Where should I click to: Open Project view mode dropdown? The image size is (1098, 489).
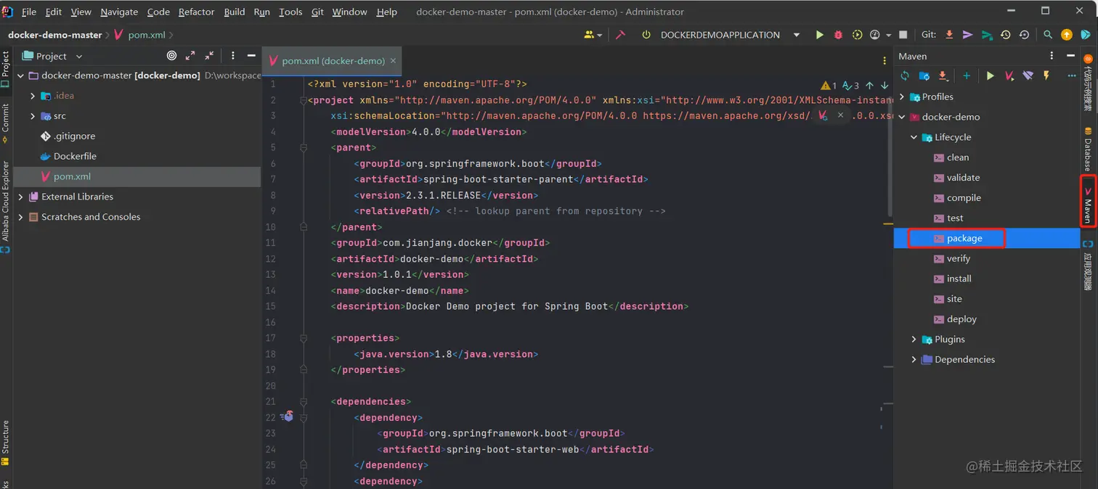point(79,57)
